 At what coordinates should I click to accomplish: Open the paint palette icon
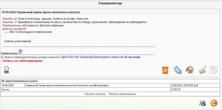click(189, 70)
